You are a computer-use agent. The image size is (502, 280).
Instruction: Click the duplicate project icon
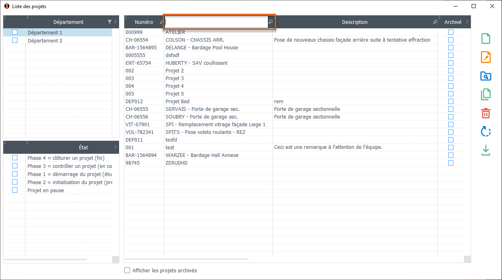pos(486,94)
